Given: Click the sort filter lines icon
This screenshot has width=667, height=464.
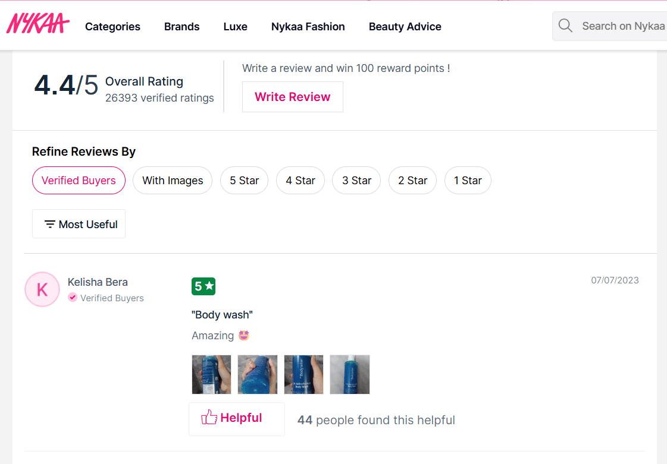Looking at the screenshot, I should [50, 225].
